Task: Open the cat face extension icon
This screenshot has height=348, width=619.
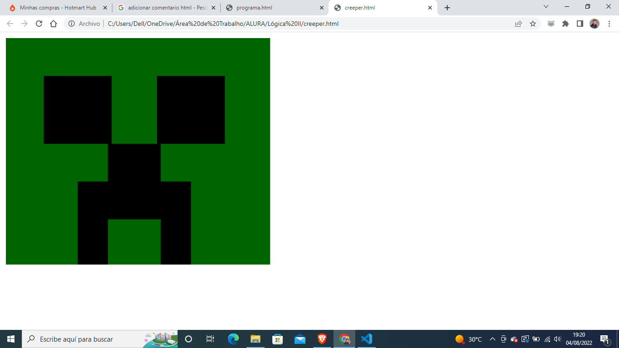Action: (551, 24)
